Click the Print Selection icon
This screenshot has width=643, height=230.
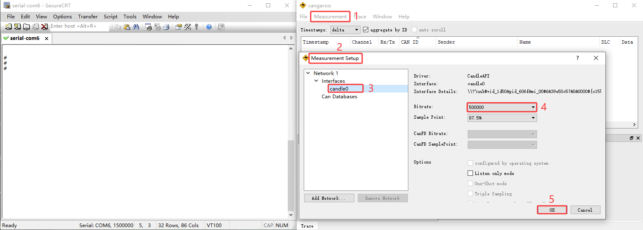pos(157,27)
